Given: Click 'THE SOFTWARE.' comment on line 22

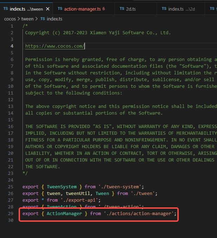Looking at the screenshot, I should [x=42, y=167].
